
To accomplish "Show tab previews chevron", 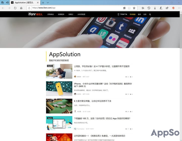I will coord(48,3).
